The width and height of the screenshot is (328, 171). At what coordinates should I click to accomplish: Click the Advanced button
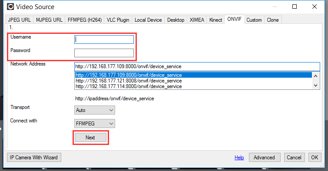265,158
